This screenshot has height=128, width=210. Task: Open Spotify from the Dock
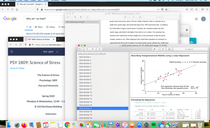coord(154,125)
